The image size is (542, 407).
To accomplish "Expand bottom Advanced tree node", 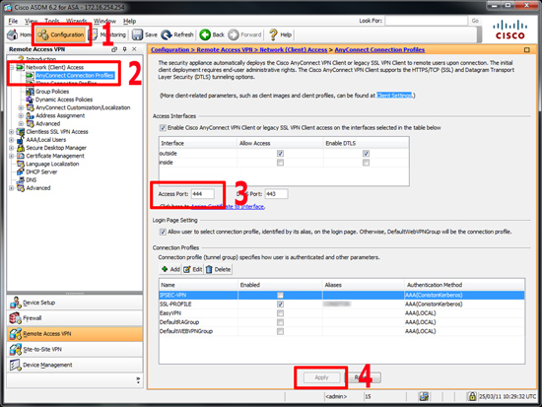I will click(12, 188).
